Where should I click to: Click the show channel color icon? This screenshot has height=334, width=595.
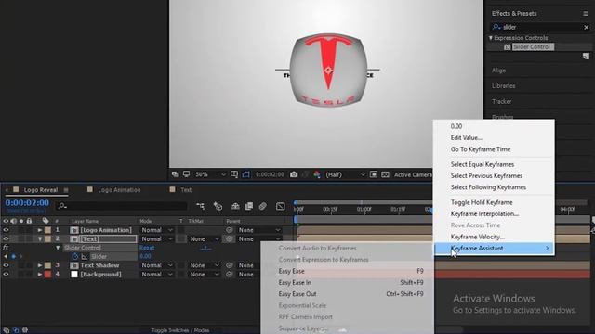coord(316,174)
